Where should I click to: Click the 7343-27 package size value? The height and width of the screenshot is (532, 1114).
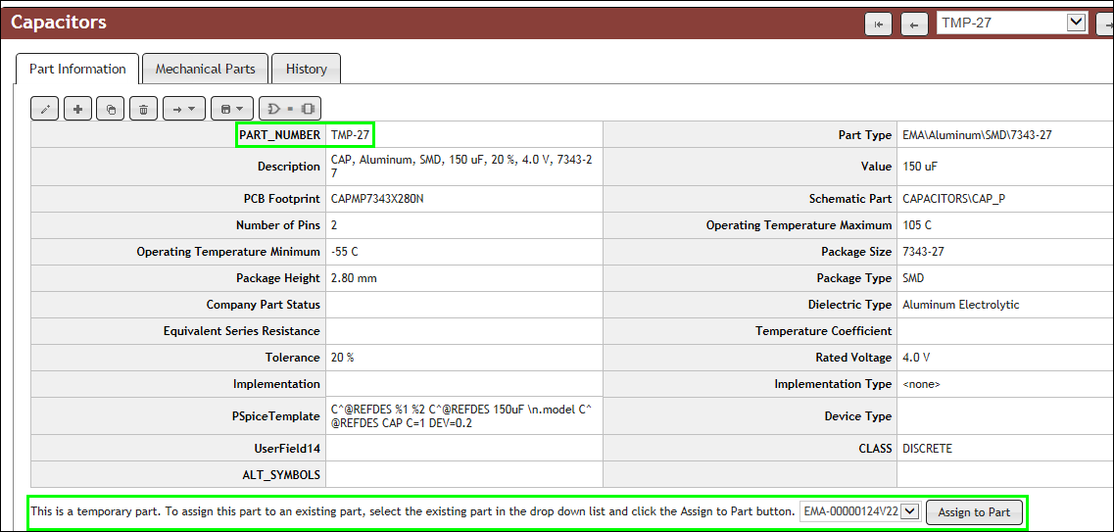coord(923,252)
